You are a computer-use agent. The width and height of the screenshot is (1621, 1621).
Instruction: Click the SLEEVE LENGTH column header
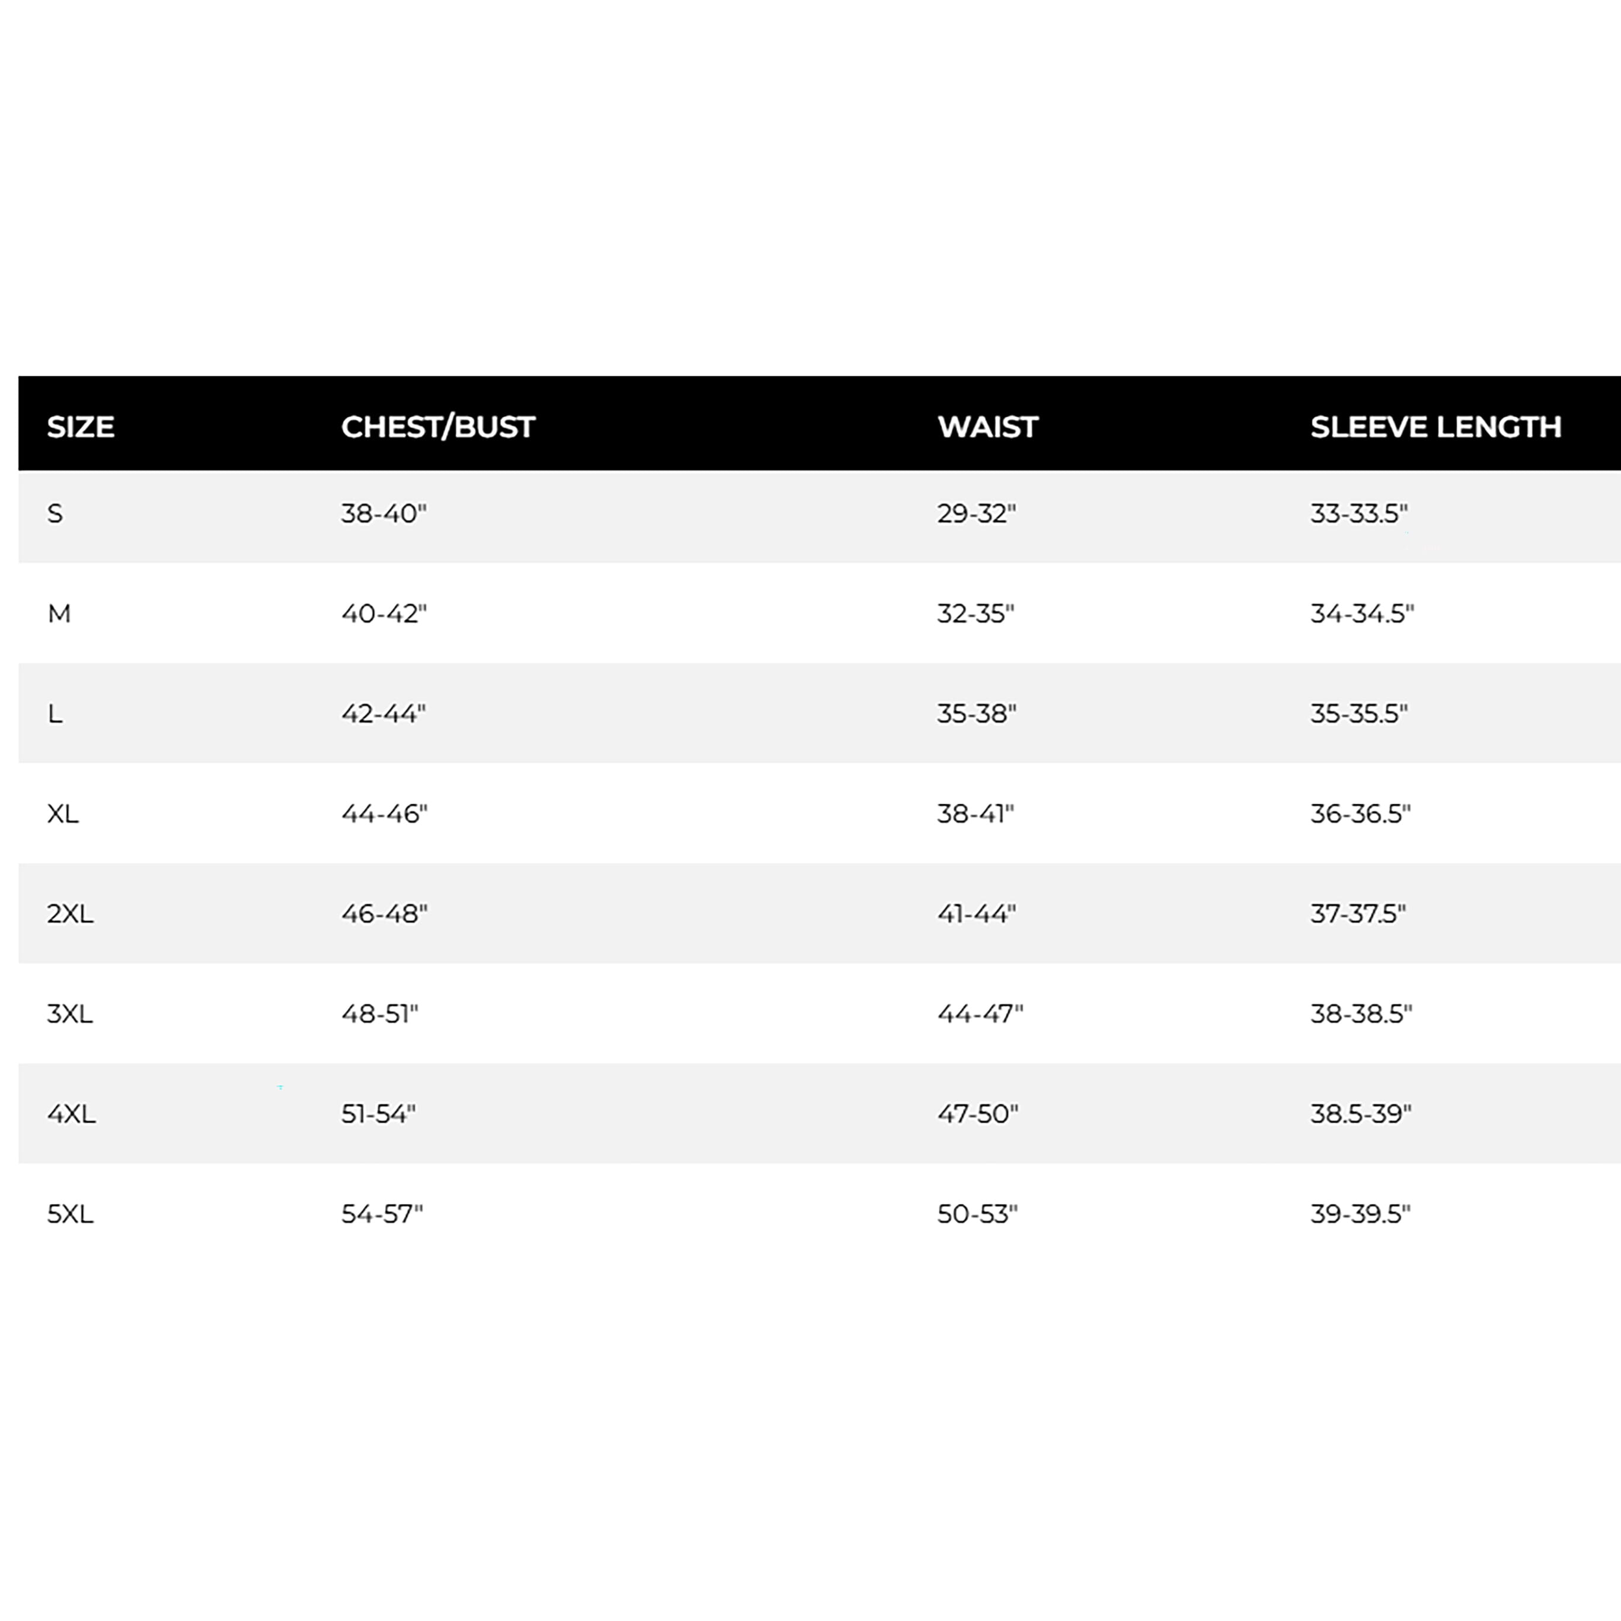pos(1435,427)
